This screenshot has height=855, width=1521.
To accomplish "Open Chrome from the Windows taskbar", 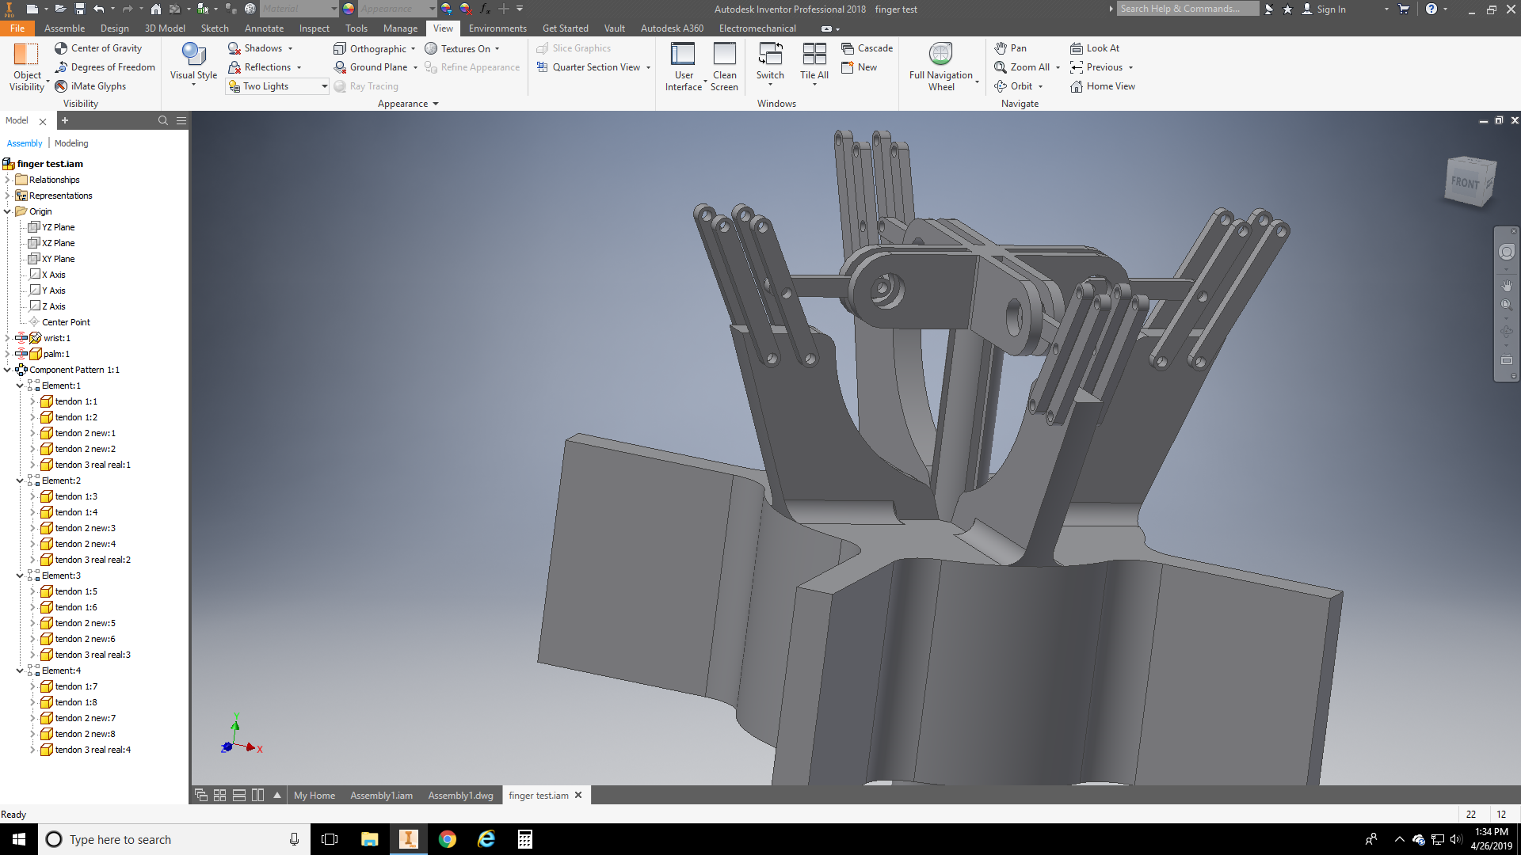I will click(448, 839).
